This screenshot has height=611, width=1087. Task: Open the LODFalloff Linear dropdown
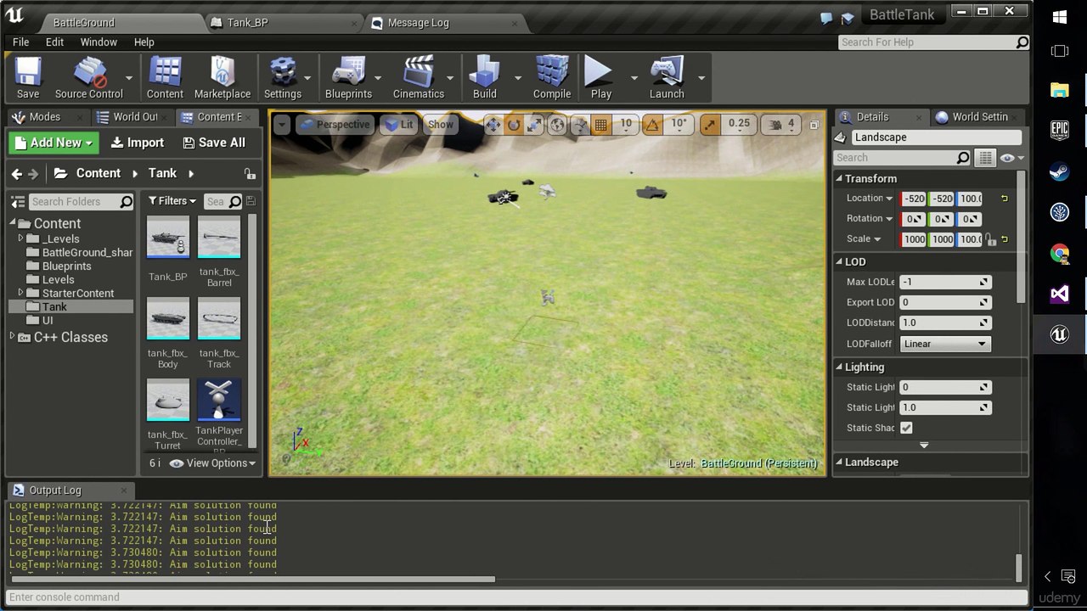(x=944, y=344)
